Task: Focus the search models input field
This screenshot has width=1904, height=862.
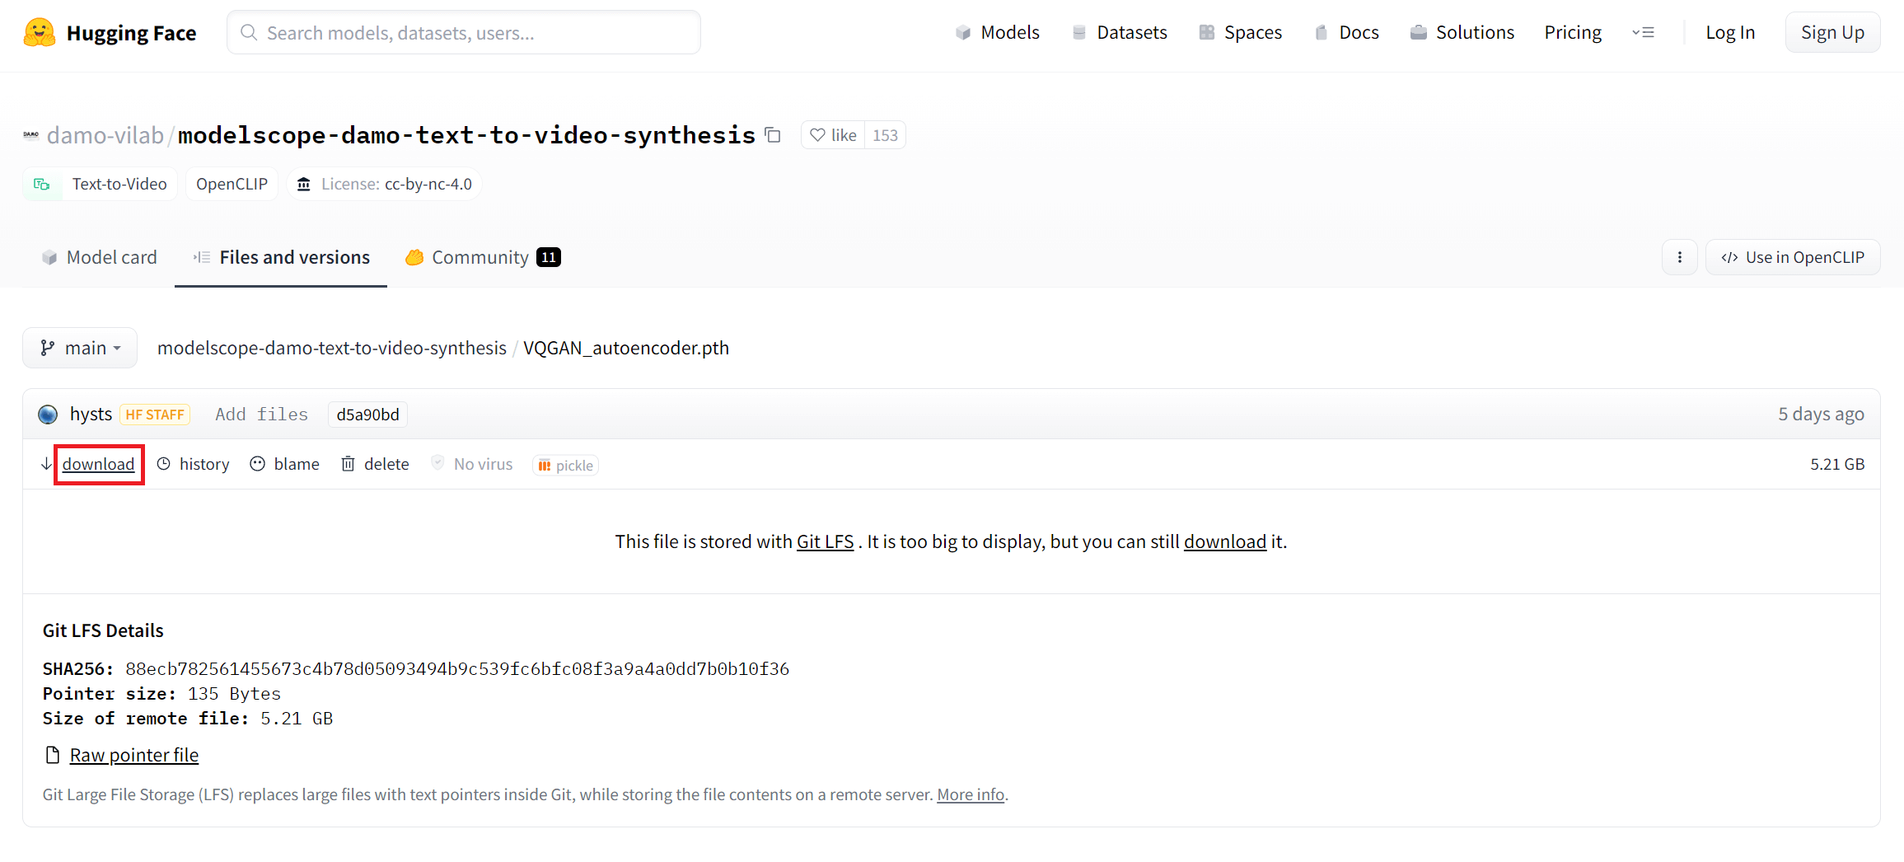Action: [x=464, y=32]
